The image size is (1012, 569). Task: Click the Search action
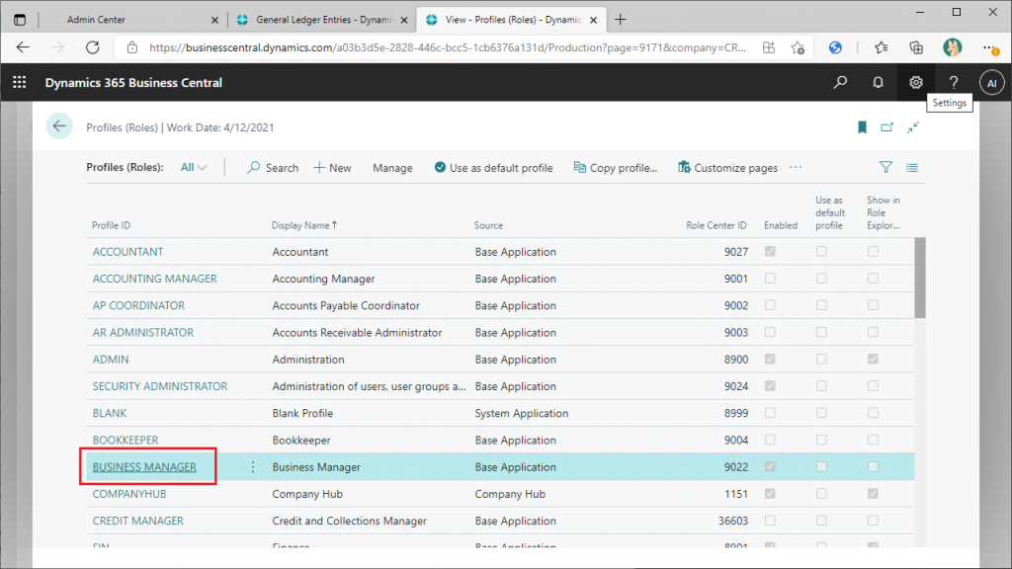[x=273, y=168]
